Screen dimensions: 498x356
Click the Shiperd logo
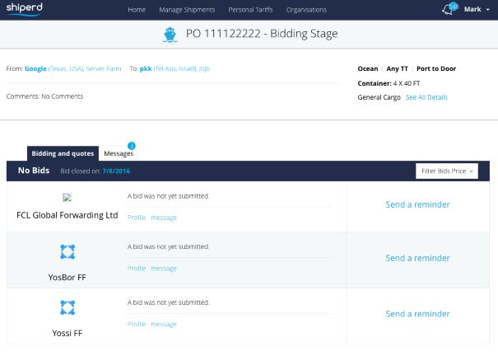(25, 9)
